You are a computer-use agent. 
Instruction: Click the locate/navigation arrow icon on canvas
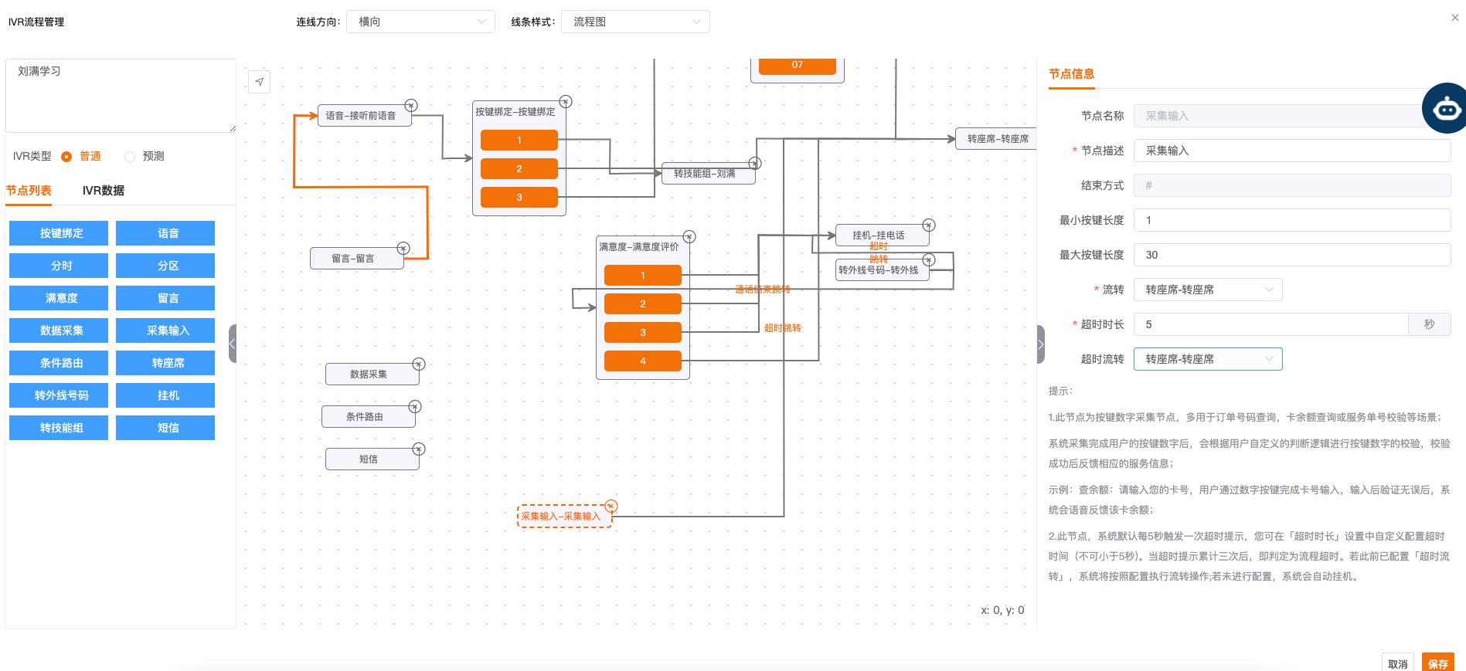(x=260, y=82)
